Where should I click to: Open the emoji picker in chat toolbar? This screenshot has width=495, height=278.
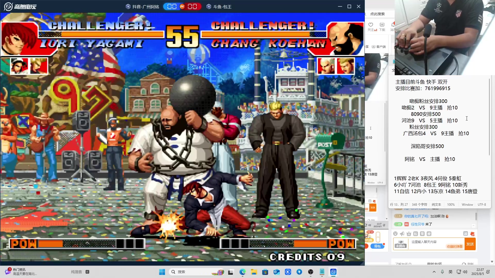395,234
